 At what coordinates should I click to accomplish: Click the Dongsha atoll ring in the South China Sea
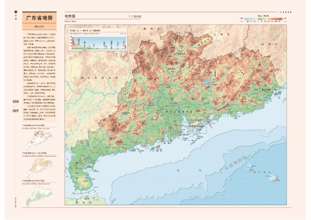[274, 178]
